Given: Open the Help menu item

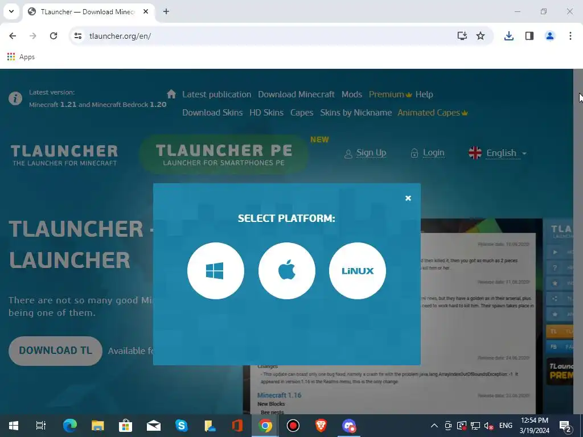Looking at the screenshot, I should (424, 94).
